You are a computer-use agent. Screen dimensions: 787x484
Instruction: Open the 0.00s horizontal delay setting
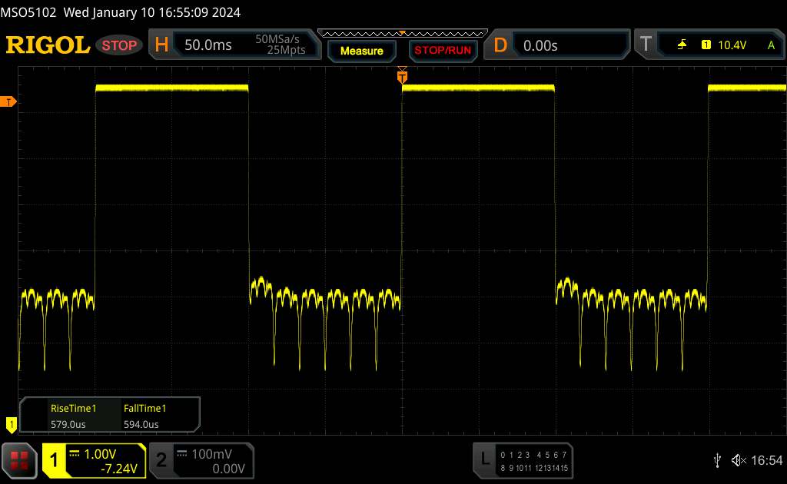[540, 45]
